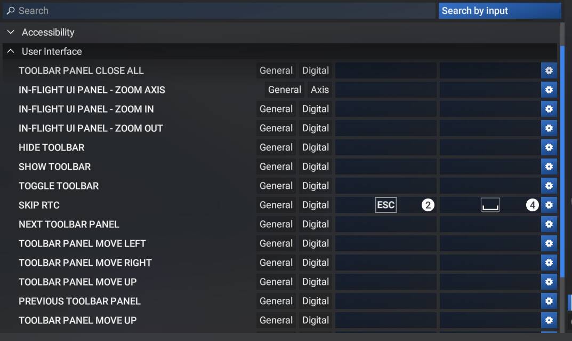Click first binding slot for TOOLBAR PANEL MOVE LEFT
This screenshot has height=341, width=572.
385,243
